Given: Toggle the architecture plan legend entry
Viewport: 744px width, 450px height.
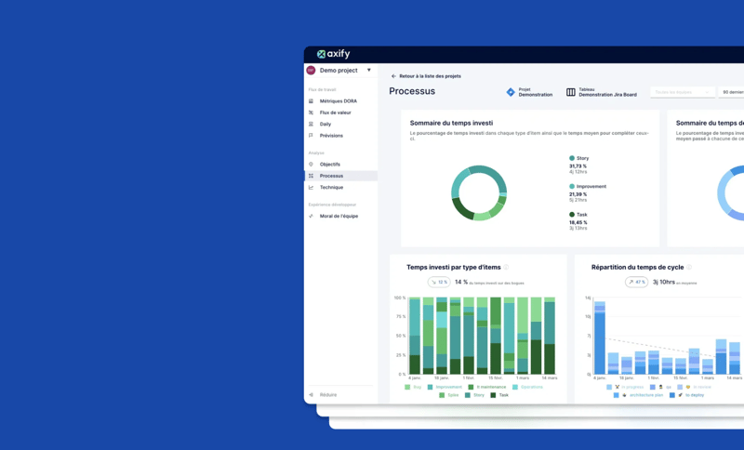Looking at the screenshot, I should pos(642,395).
